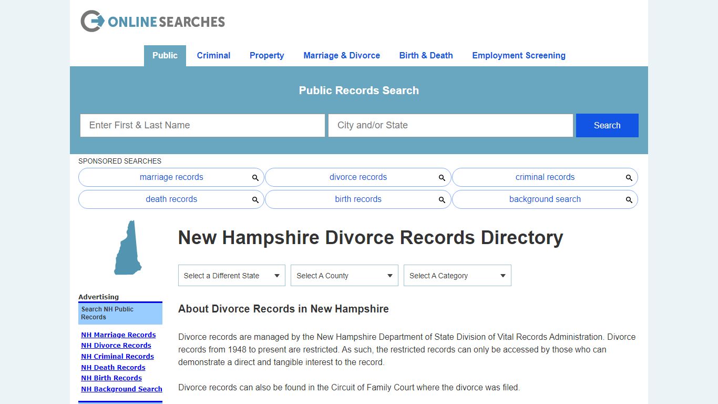Click the divorce records search magnifier icon
Image resolution: width=718 pixels, height=404 pixels.
coord(442,178)
